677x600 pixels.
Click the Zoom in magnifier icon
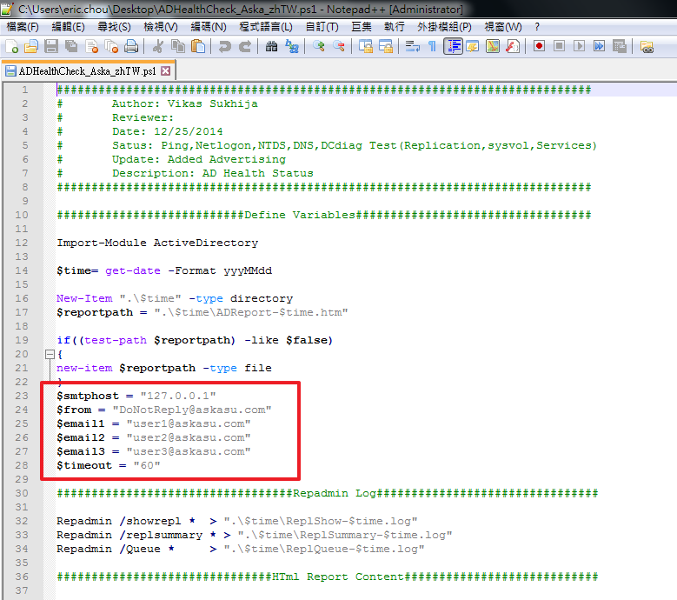point(319,46)
